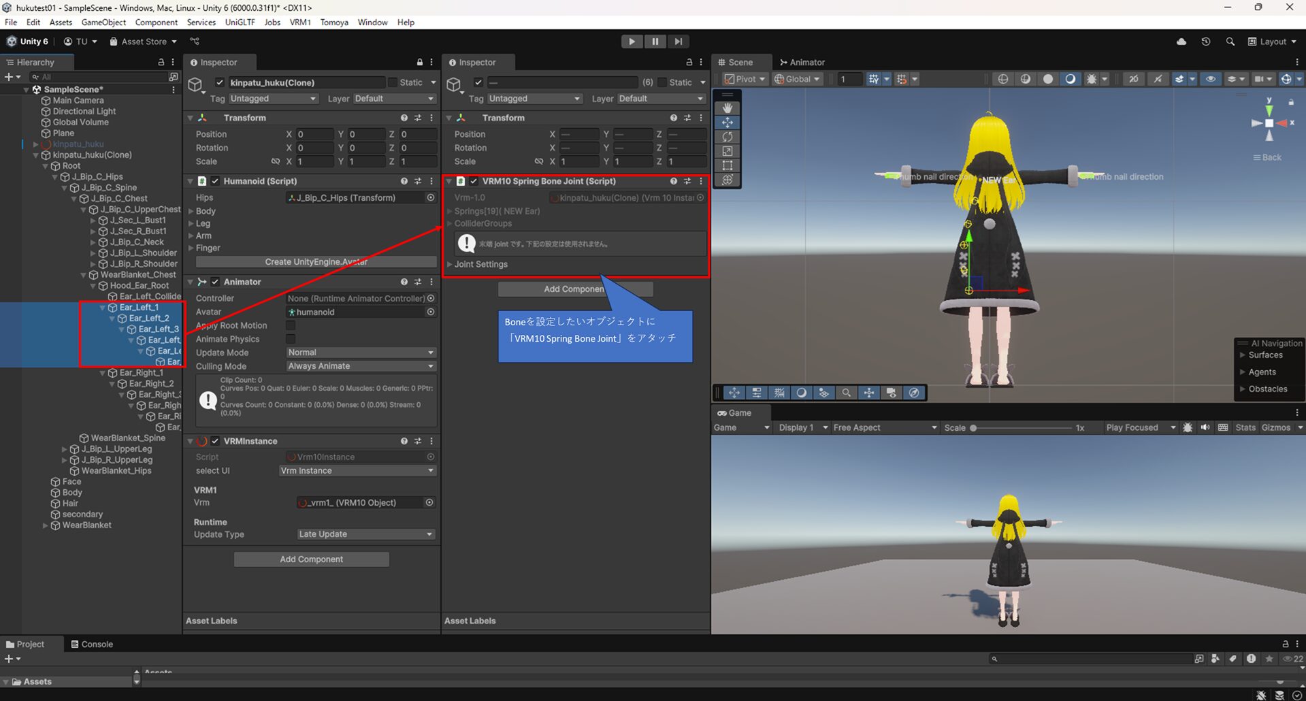Toggle Humanoid (Script) enabled checkbox
Image resolution: width=1306 pixels, height=701 pixels.
tap(215, 181)
